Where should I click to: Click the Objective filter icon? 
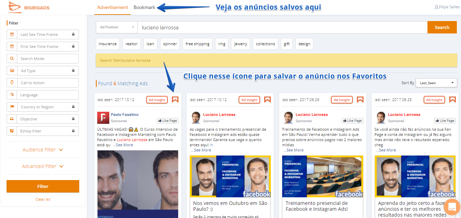[12, 119]
